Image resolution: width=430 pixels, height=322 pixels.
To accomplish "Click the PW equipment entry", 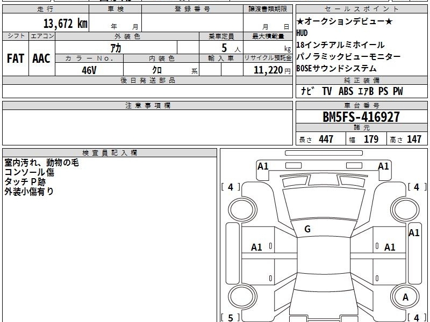I will 398,91.
